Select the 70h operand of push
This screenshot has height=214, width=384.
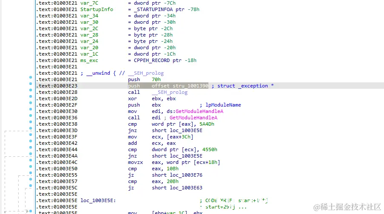pos(156,79)
